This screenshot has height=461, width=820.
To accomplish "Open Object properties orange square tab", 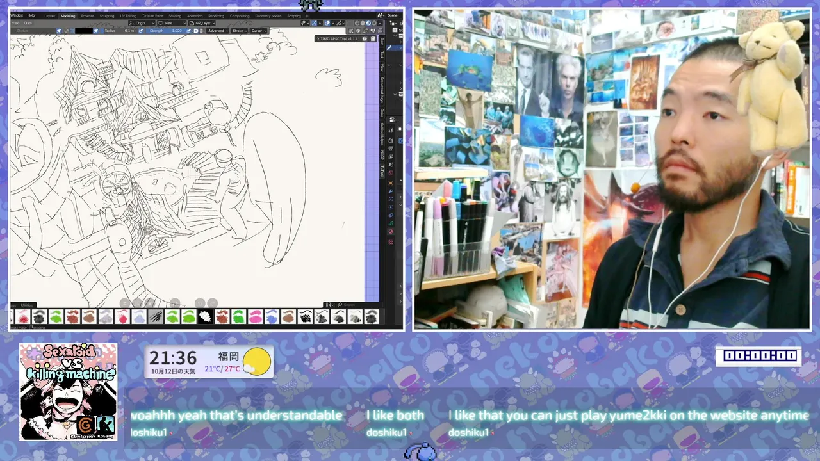I will coord(391,183).
